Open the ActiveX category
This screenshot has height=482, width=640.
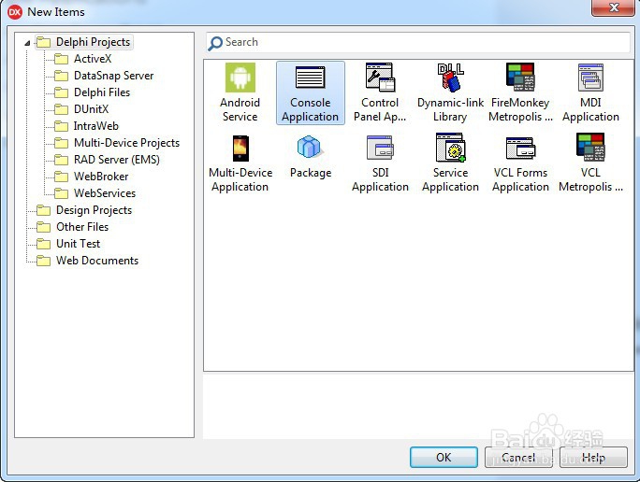83,59
